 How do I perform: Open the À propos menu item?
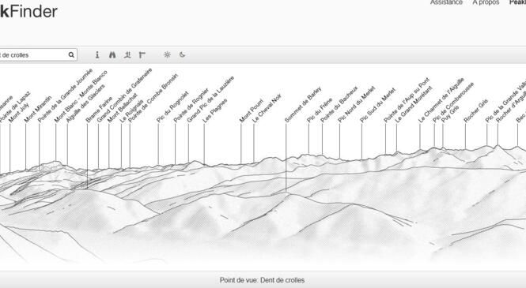coord(486,2)
